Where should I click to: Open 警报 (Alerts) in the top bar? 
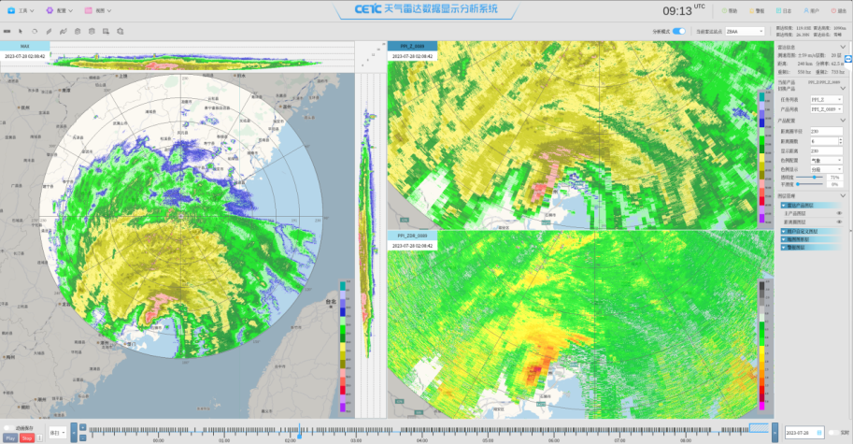click(757, 11)
